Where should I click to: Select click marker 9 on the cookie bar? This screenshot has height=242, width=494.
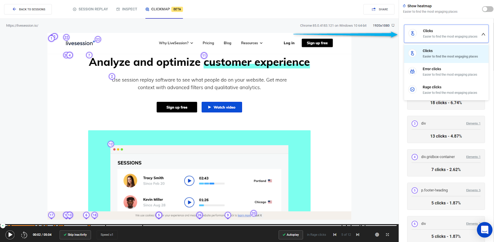[228, 215]
